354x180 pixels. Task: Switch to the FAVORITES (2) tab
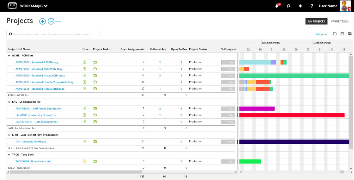click(x=340, y=21)
